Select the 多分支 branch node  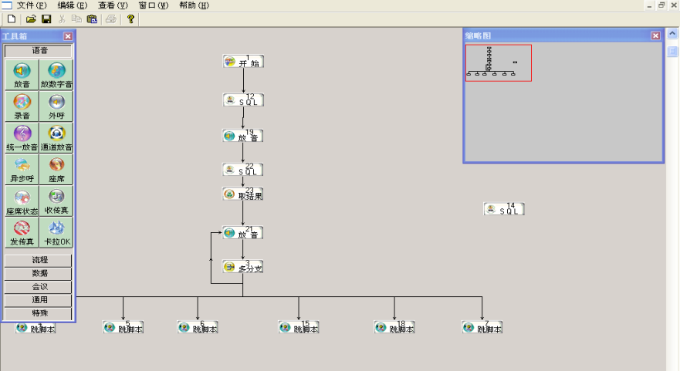click(x=243, y=267)
